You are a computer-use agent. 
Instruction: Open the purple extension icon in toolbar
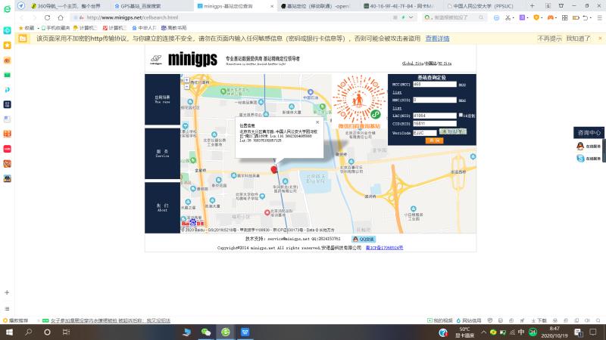(x=522, y=17)
